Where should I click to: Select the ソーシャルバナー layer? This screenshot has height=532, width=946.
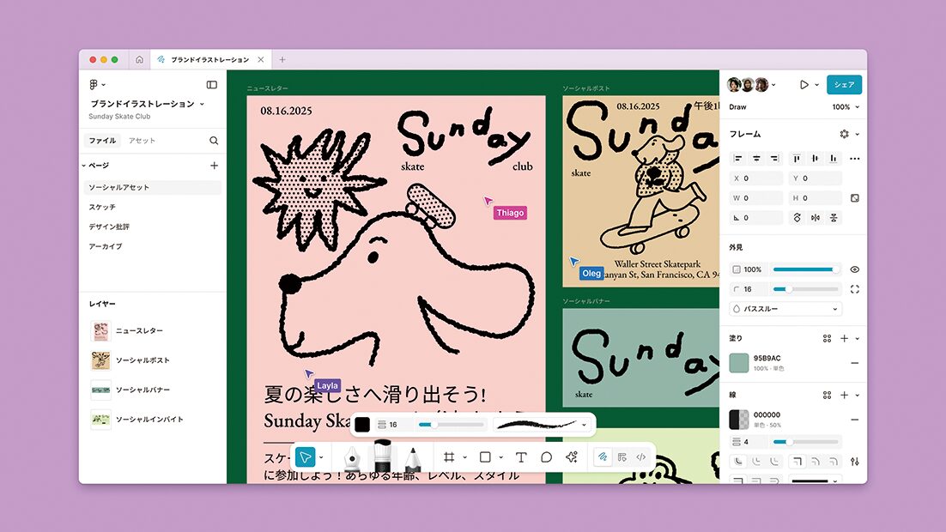tap(143, 390)
